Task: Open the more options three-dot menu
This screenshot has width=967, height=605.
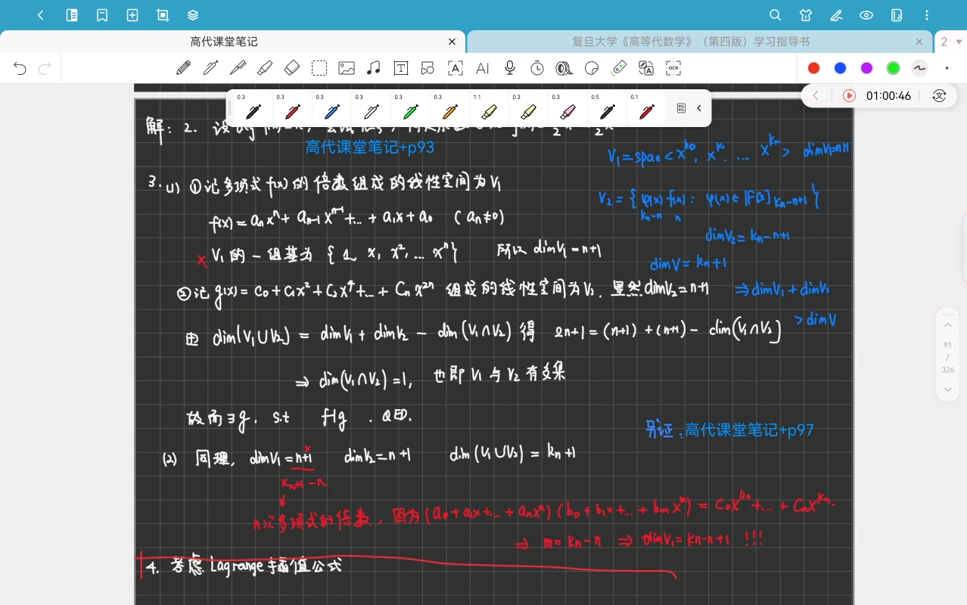Action: point(927,15)
